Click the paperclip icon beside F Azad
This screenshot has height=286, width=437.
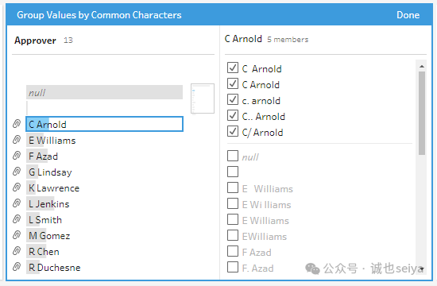[17, 156]
